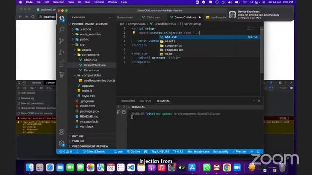Switch to the Parent.vue editor tab

click(x=125, y=17)
